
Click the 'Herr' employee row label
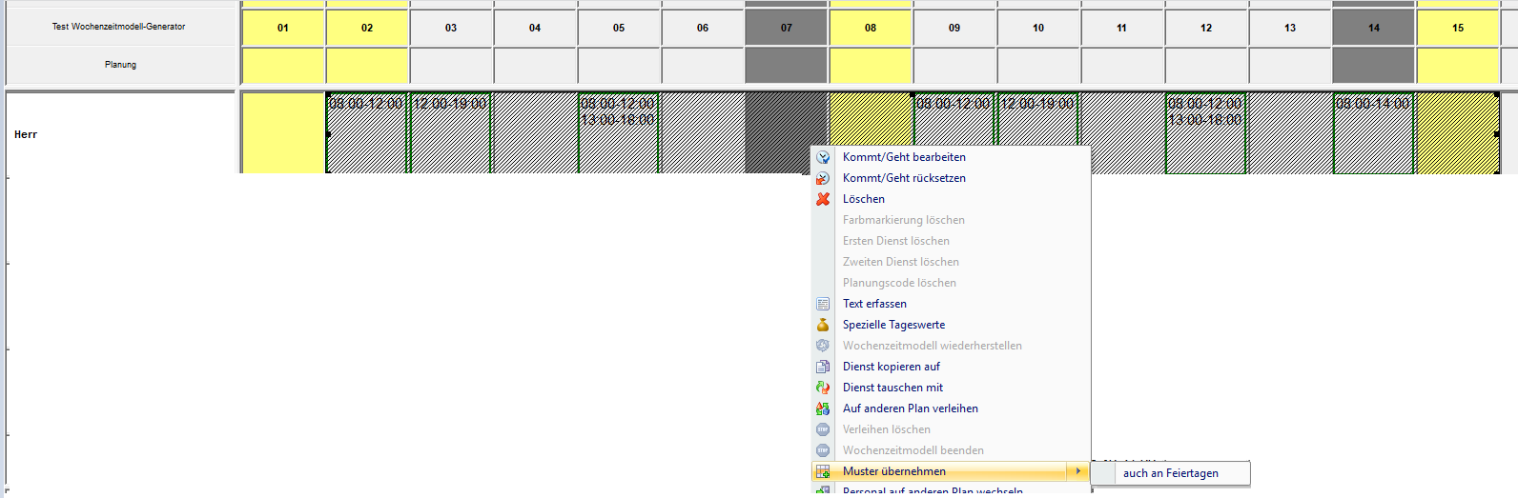[26, 134]
